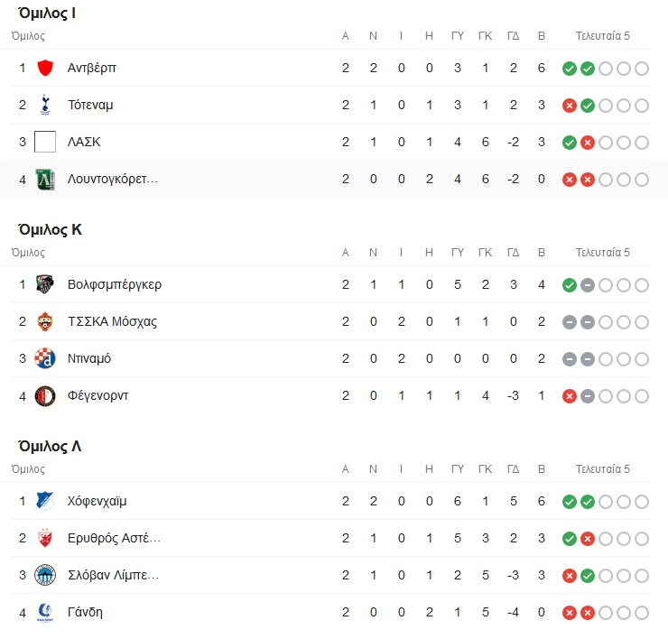Click the Hoffenheim club crest icon

(45, 501)
